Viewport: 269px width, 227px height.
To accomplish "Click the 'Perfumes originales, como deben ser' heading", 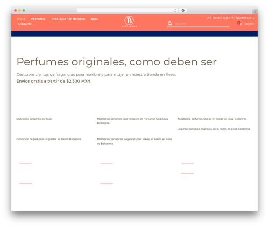I will [117, 62].
